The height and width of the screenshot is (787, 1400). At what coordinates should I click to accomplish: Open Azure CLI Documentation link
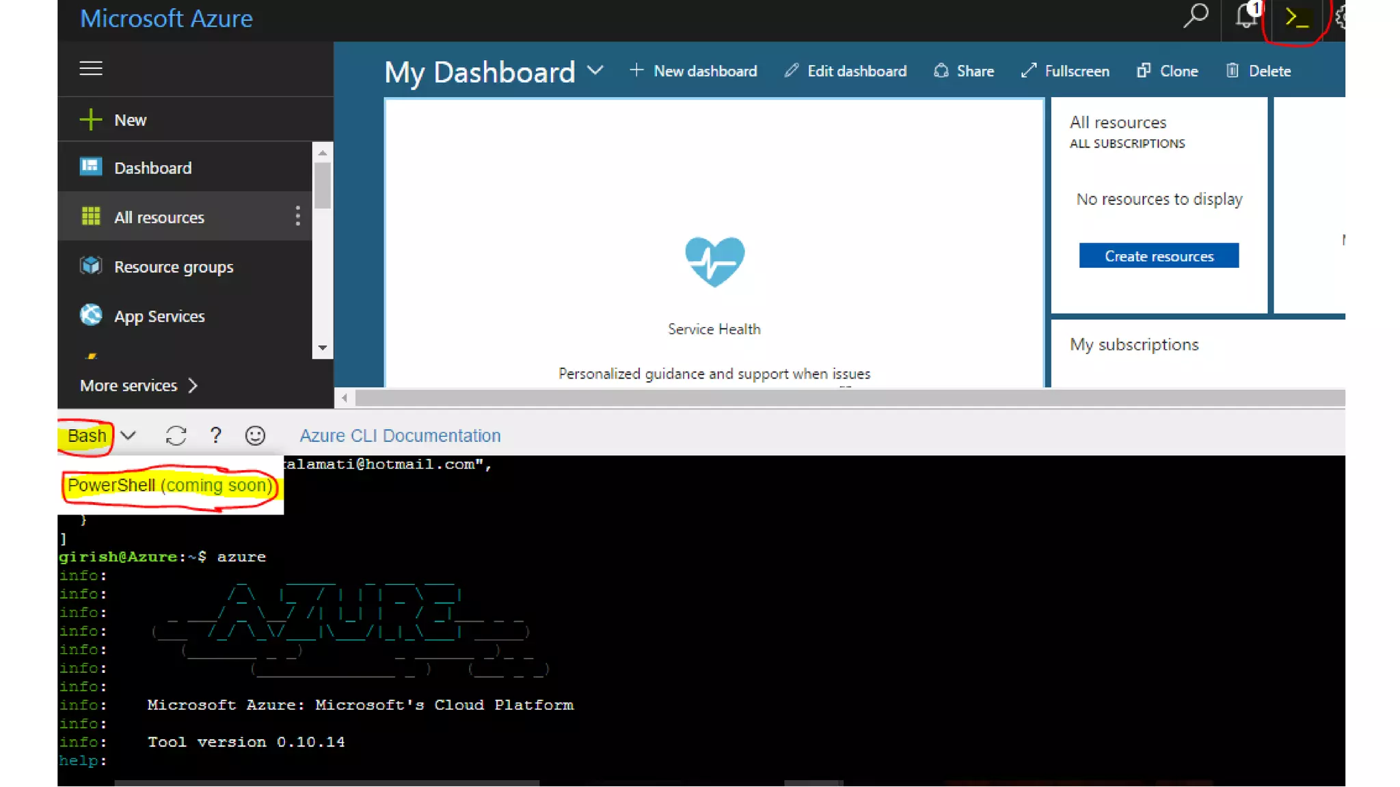click(400, 436)
